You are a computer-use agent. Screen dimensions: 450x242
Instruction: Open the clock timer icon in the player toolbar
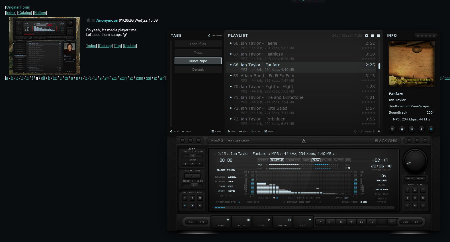pyautogui.click(x=331, y=222)
